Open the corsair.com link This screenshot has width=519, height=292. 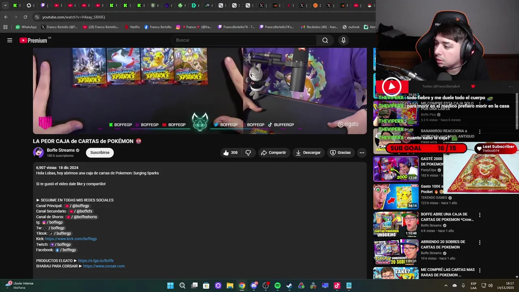[x=104, y=266]
